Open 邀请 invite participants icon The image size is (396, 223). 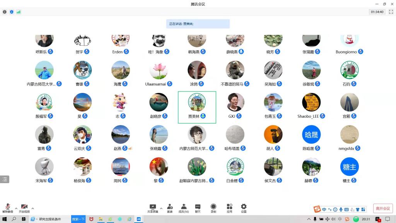pyautogui.click(x=170, y=208)
